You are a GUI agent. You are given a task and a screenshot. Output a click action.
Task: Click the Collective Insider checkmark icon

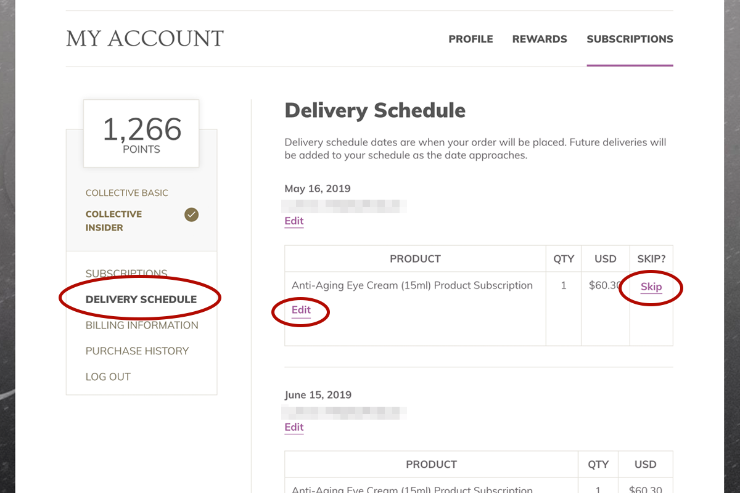coord(192,215)
